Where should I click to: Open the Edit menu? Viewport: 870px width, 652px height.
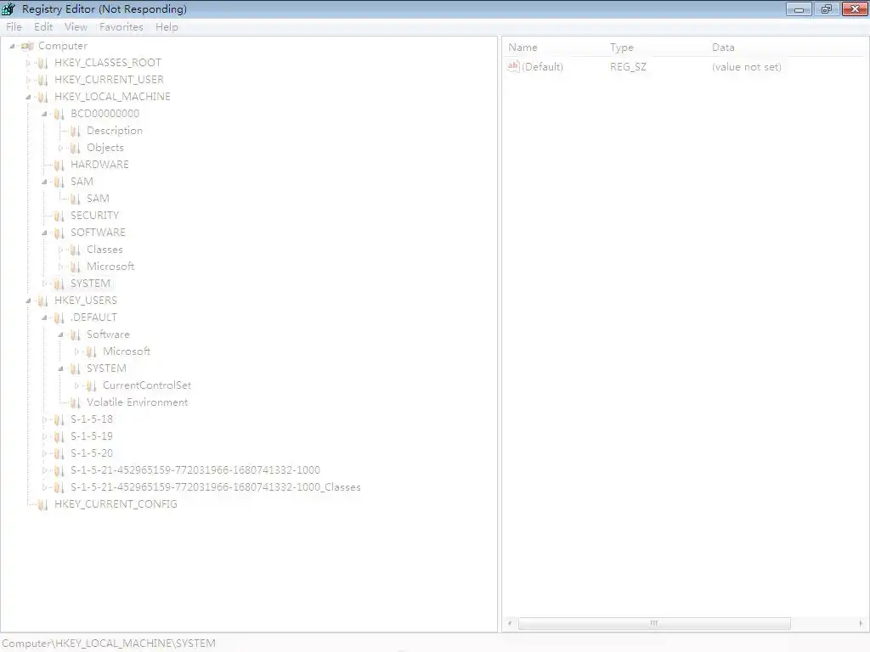pos(43,26)
